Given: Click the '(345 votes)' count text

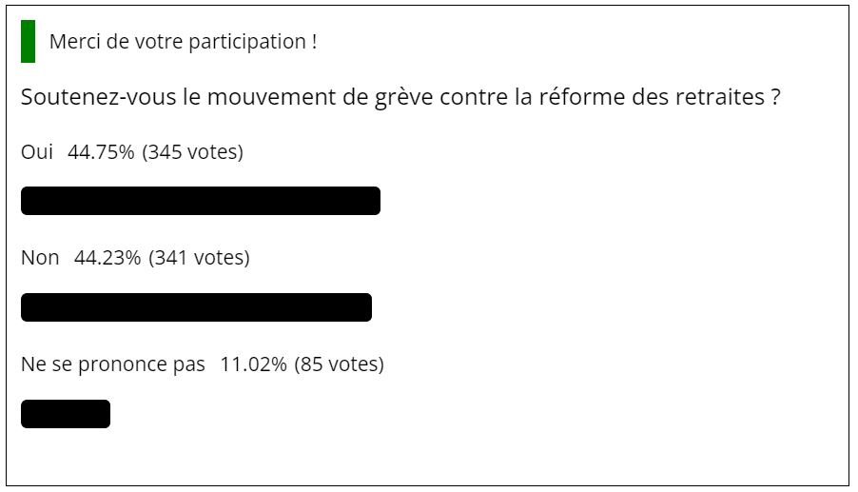Looking at the screenshot, I should pyautogui.click(x=192, y=151).
